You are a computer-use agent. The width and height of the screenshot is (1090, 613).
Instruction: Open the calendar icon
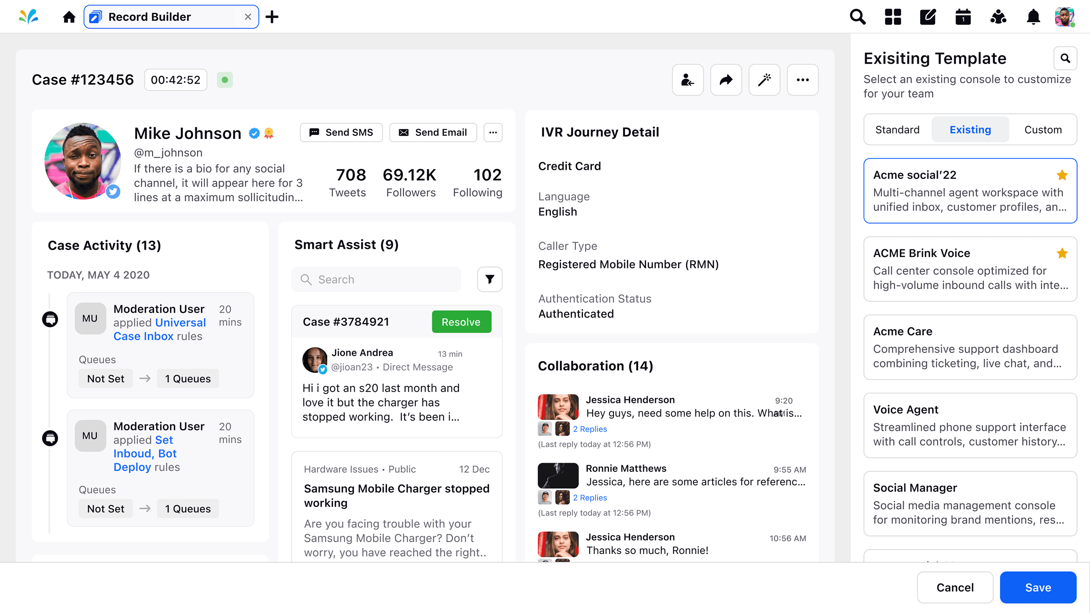(963, 17)
